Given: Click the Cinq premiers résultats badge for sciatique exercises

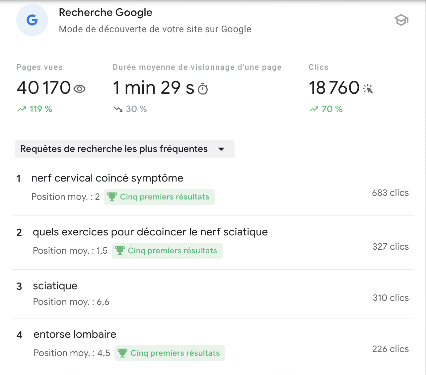Looking at the screenshot, I should (167, 251).
